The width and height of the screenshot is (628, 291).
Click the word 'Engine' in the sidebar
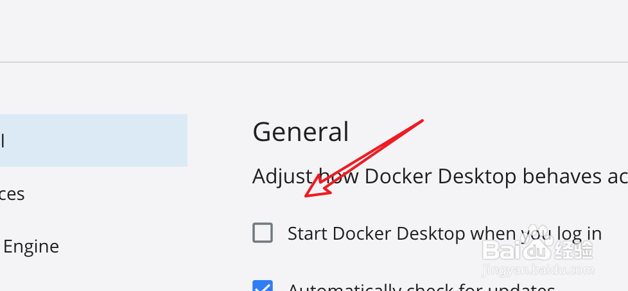point(31,246)
